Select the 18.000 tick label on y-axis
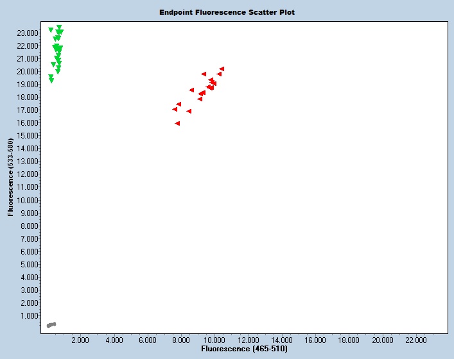454x359 pixels. coord(28,97)
